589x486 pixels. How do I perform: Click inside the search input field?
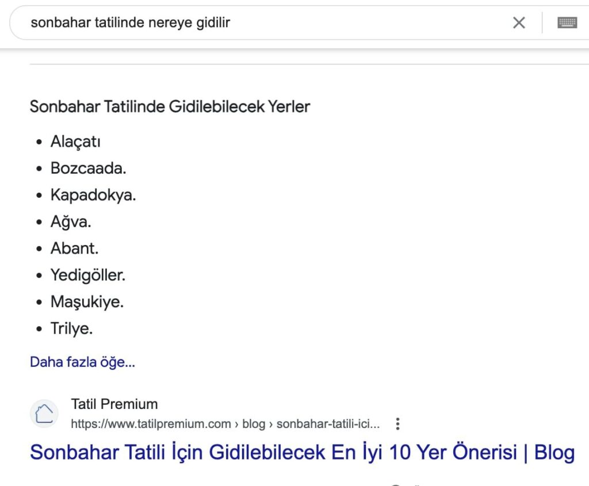(x=230, y=22)
